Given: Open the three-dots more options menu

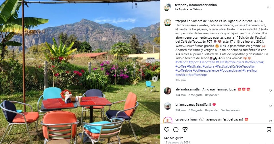Looking at the screenshot, I should point(269,7).
